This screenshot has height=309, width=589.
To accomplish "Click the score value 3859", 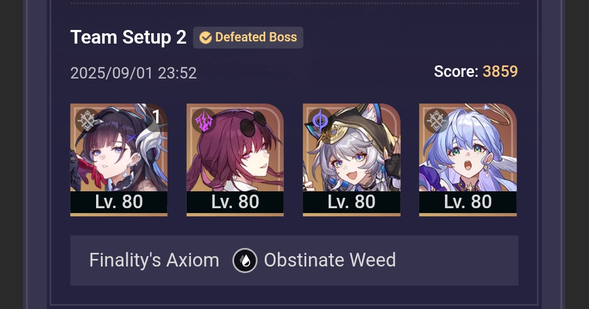I will click(x=500, y=71).
